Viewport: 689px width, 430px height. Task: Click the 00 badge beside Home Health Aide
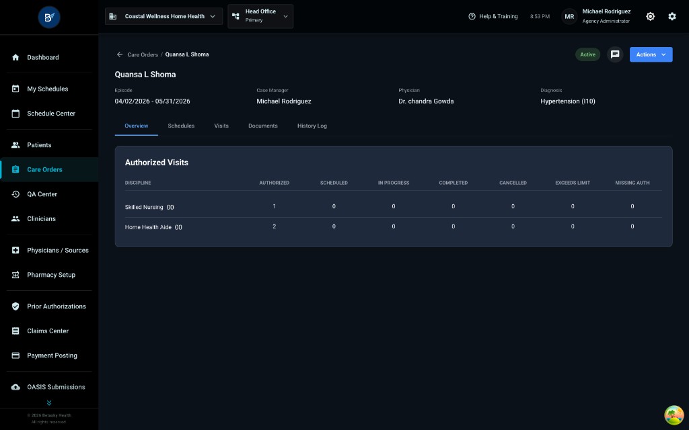tap(178, 228)
